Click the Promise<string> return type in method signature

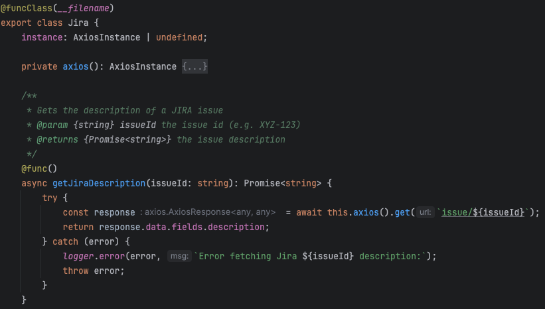[x=283, y=183]
